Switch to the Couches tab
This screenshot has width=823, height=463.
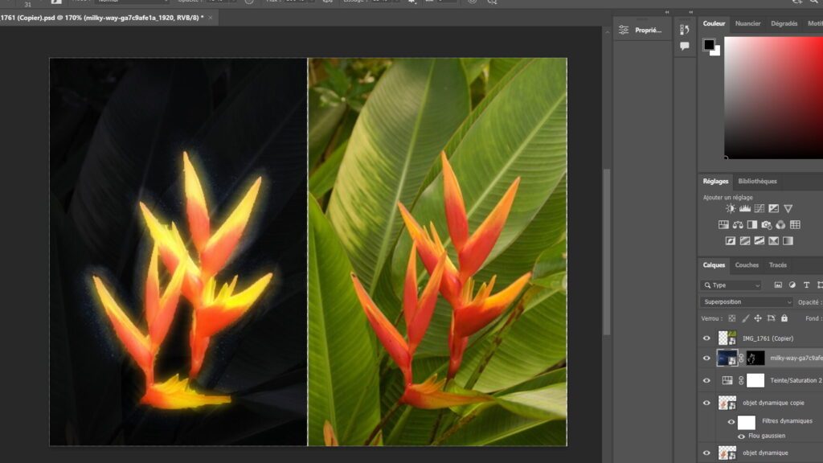click(747, 265)
